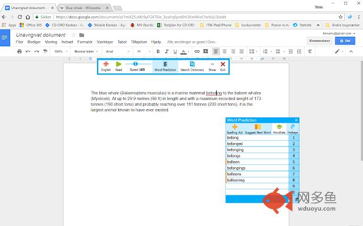This screenshot has height=226, width=363.
Task: Click the Clear formatting icon
Action: tap(310, 51)
